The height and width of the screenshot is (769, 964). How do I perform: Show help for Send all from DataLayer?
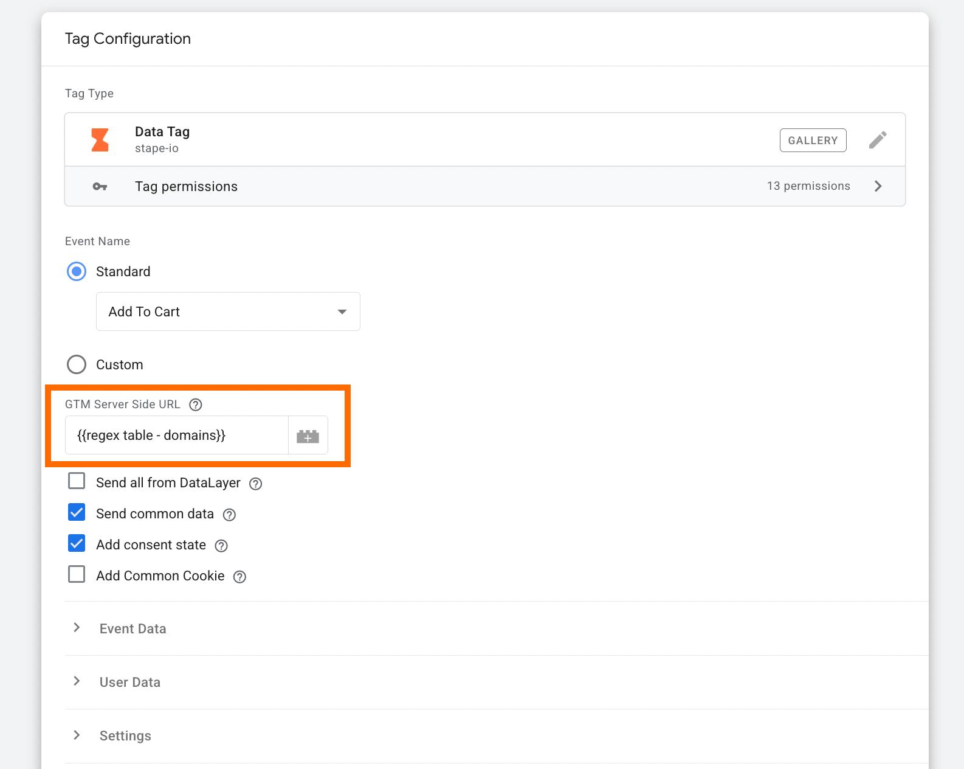[256, 484]
